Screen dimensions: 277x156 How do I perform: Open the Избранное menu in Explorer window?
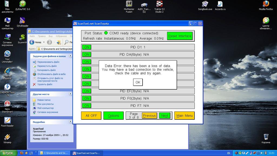pos(61,36)
